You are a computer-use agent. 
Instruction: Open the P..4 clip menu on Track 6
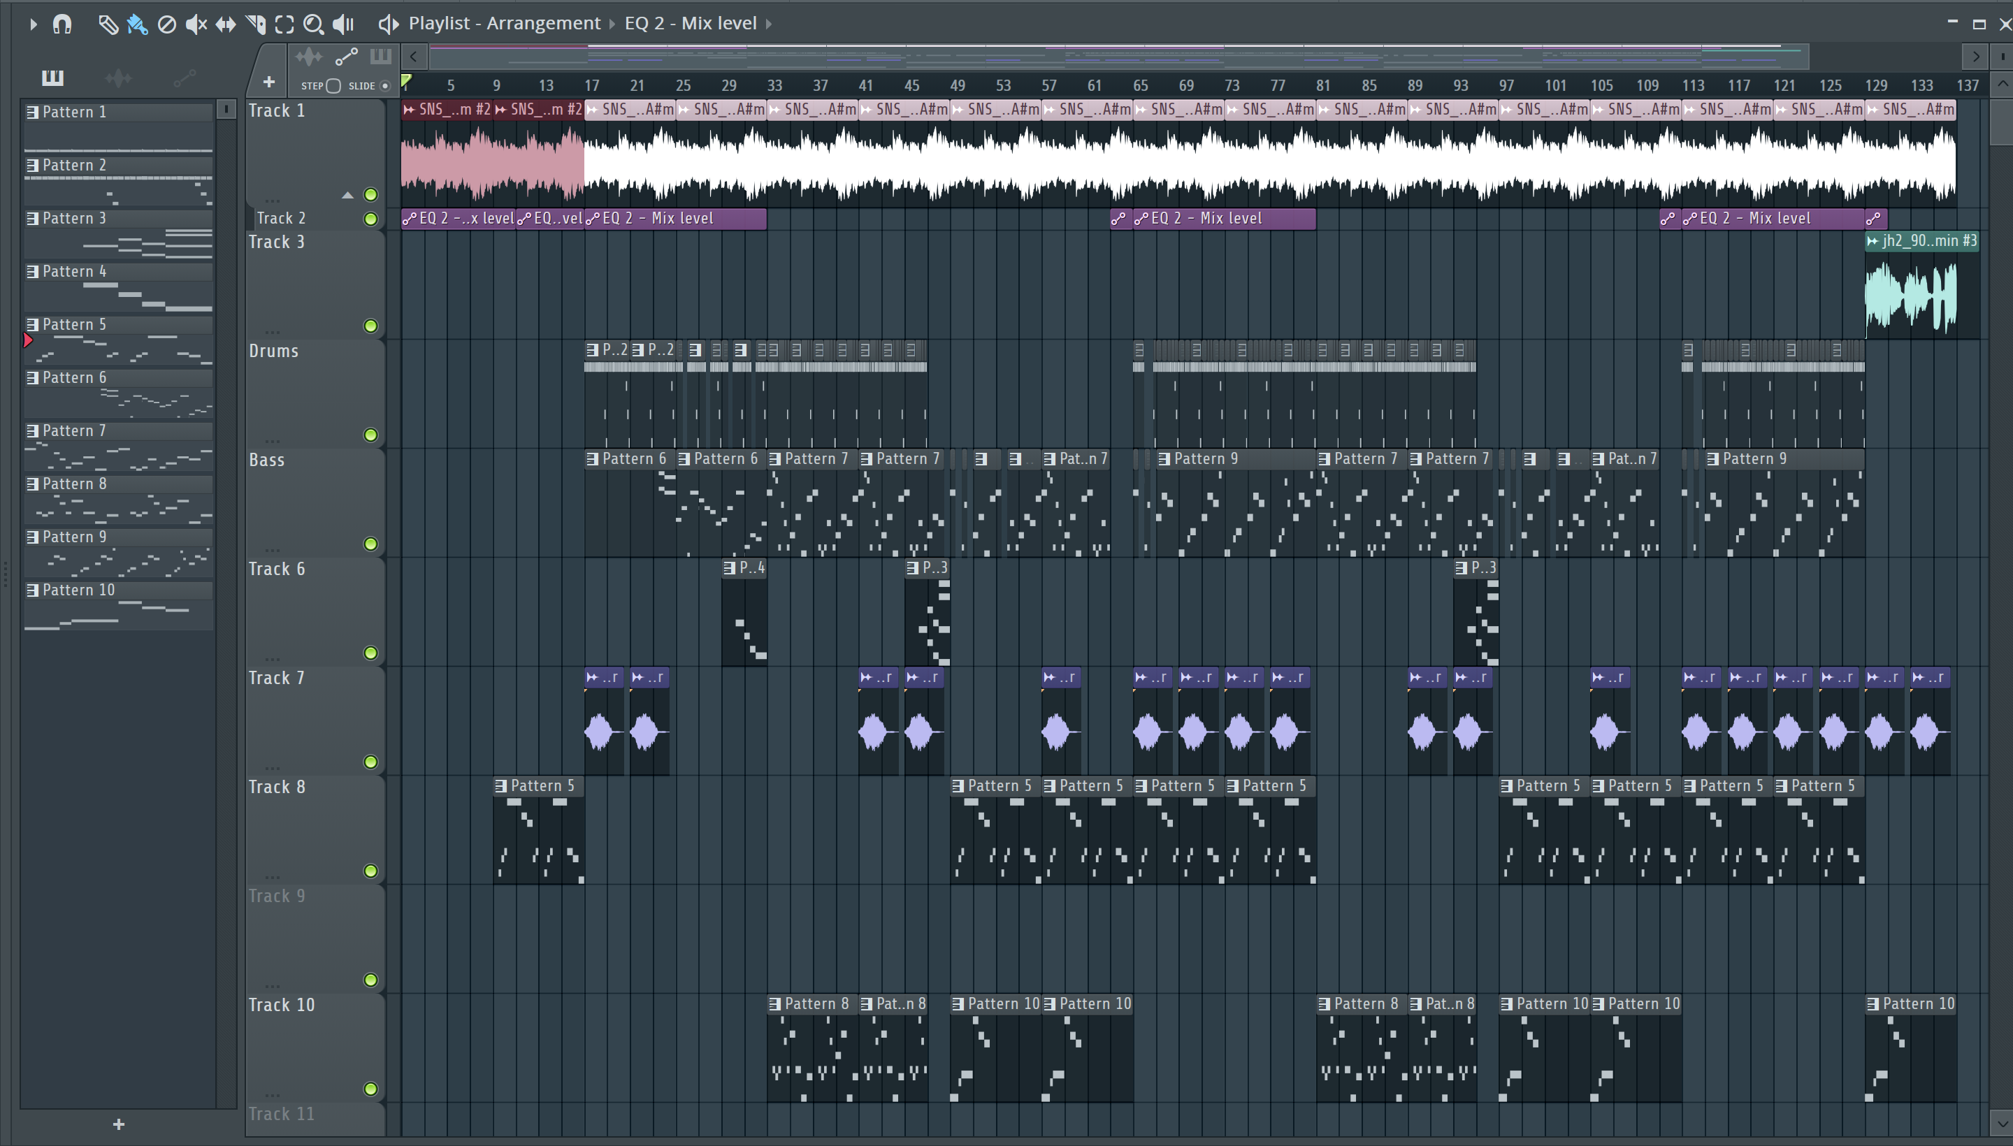tap(730, 567)
